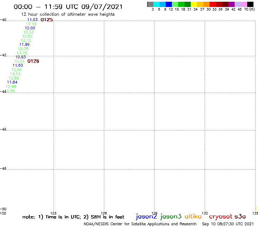Click the jason2 satellite legend label
The image size is (258, 227).
[x=146, y=217]
